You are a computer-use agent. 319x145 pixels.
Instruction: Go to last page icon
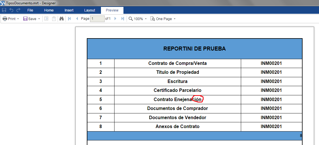point(123,19)
